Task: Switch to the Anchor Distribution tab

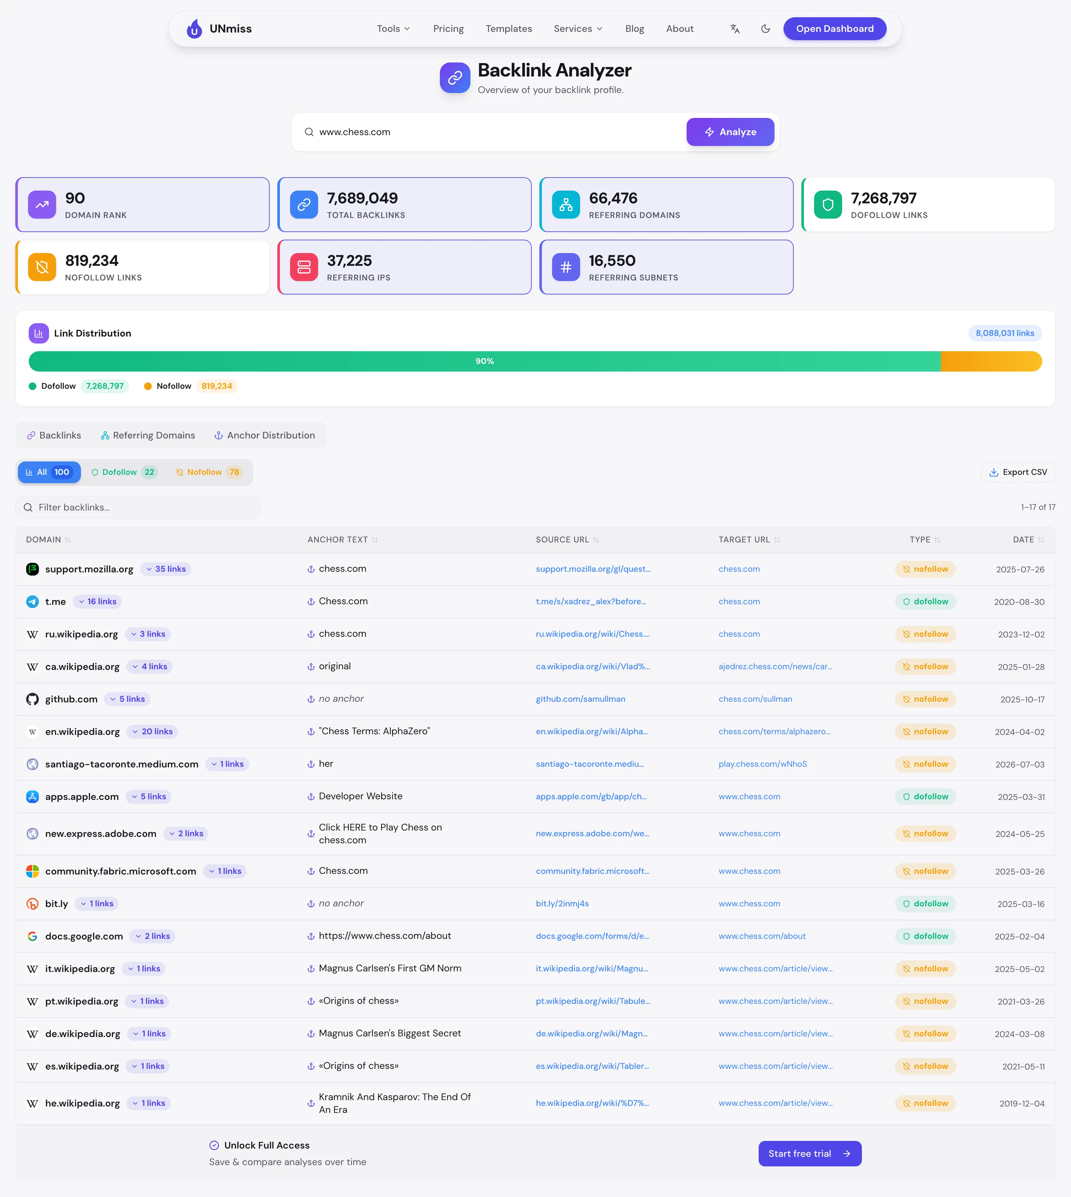Action: pos(265,435)
